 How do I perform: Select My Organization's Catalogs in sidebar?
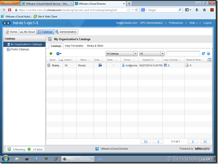(x=24, y=44)
